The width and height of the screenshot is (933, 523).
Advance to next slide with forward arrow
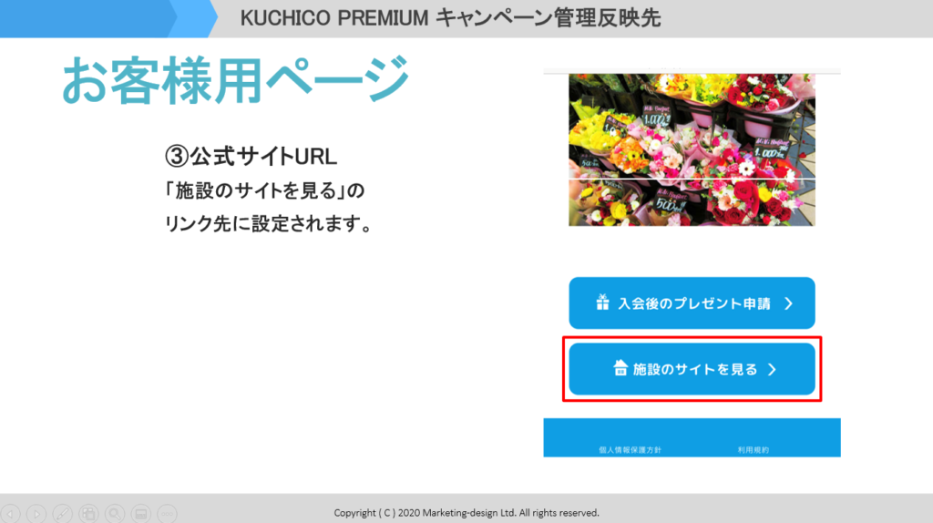36,514
